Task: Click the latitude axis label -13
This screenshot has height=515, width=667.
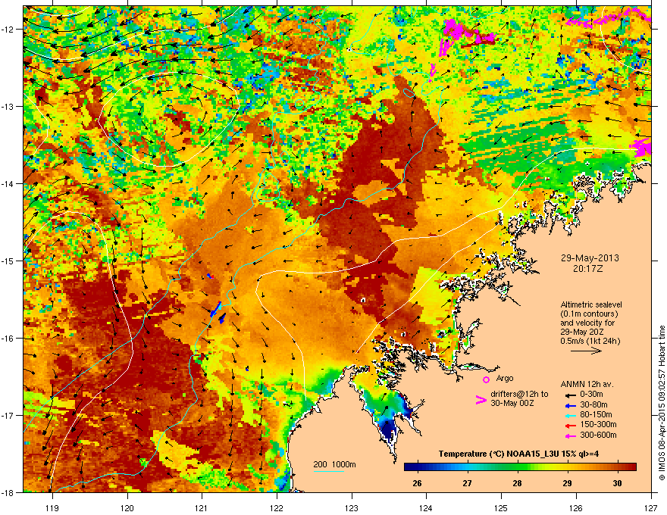Action: coord(8,107)
